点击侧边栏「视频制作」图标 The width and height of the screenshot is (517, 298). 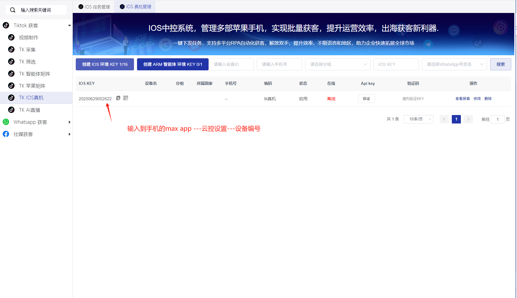[x=11, y=37]
